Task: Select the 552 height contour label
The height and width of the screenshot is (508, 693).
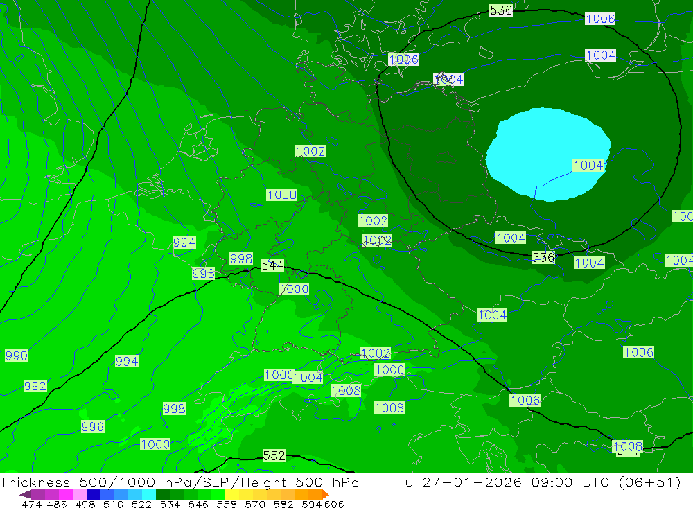Action: pyautogui.click(x=274, y=455)
